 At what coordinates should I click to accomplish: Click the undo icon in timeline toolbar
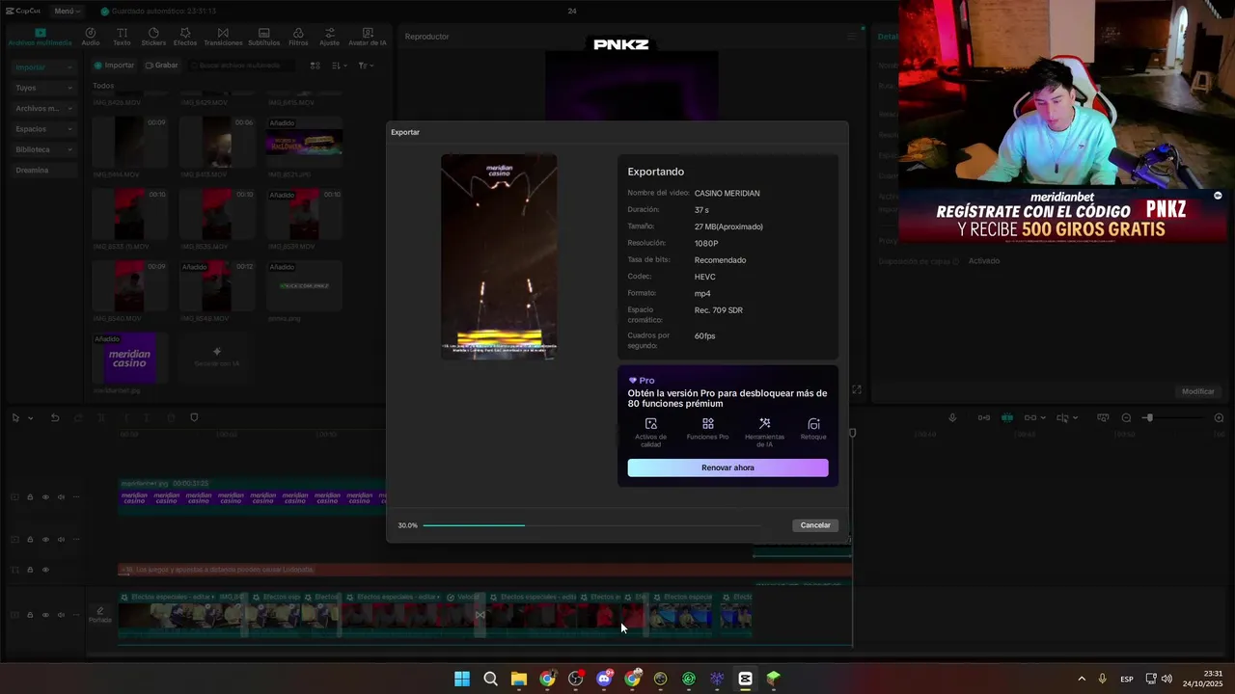point(55,418)
